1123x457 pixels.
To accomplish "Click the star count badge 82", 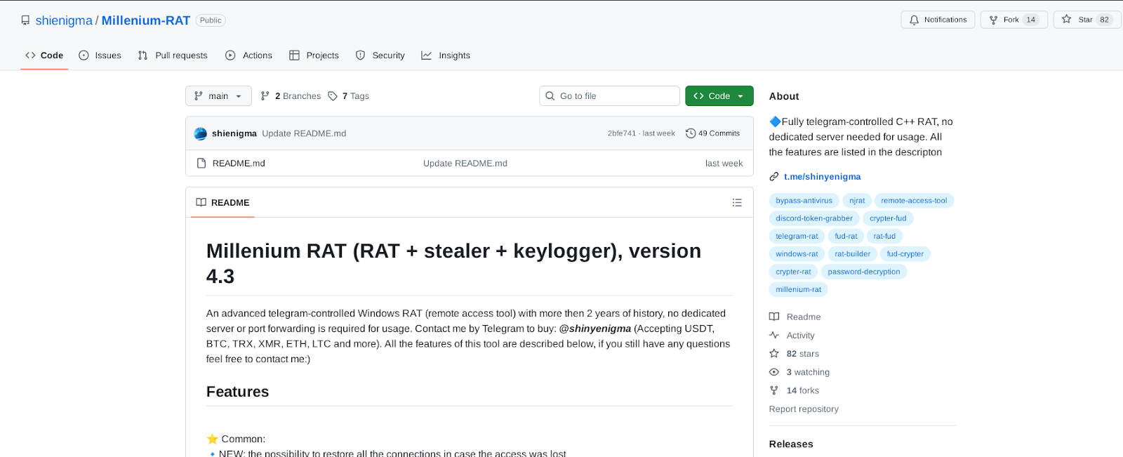I will (x=1104, y=20).
